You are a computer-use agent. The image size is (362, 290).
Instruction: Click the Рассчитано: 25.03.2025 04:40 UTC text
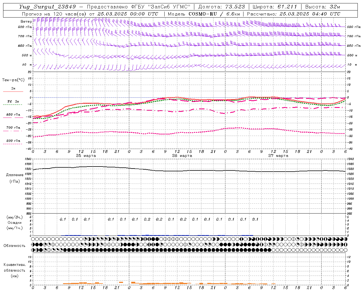[294, 14]
